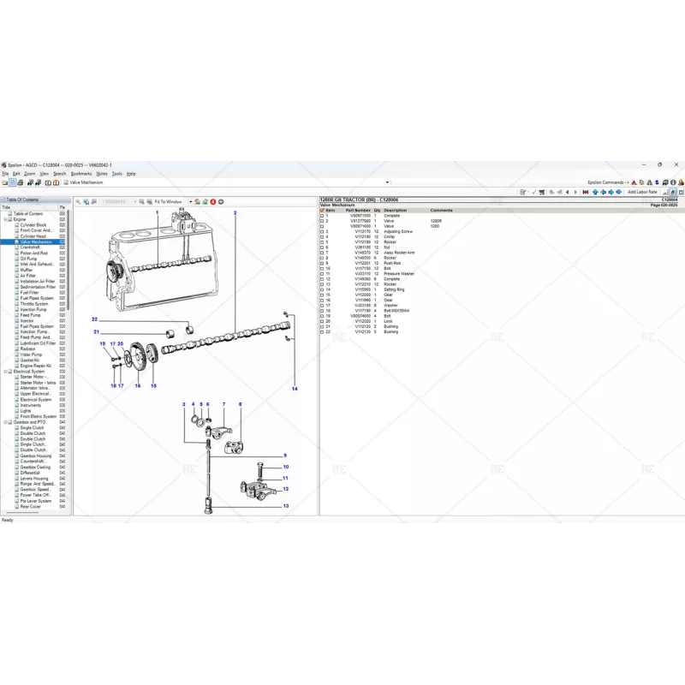Click the red warning triangle Epsilon command
Screen dimensions: 685x685
click(634, 182)
